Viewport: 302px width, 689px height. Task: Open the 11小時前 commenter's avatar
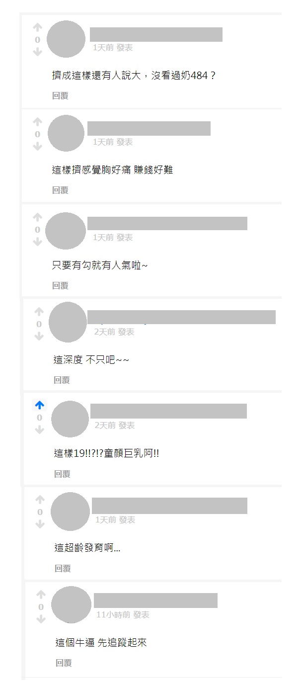point(71,604)
